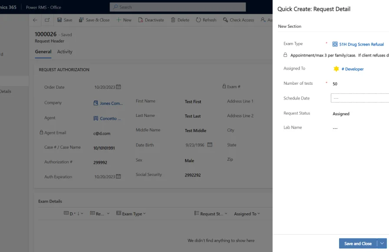Open the Assigned To column header menu
Image resolution: width=389 pixels, height=252 pixels.
[247, 214]
